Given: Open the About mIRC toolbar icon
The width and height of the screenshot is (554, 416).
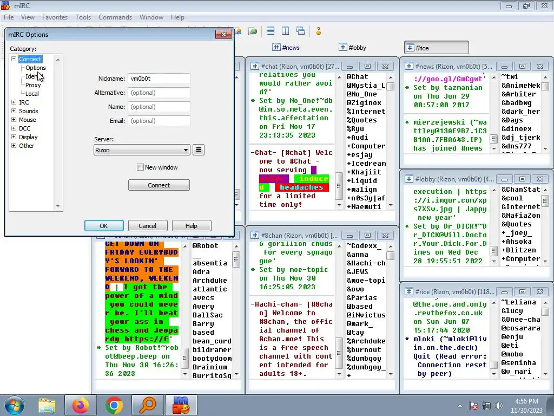Looking at the screenshot, I should pos(318,31).
